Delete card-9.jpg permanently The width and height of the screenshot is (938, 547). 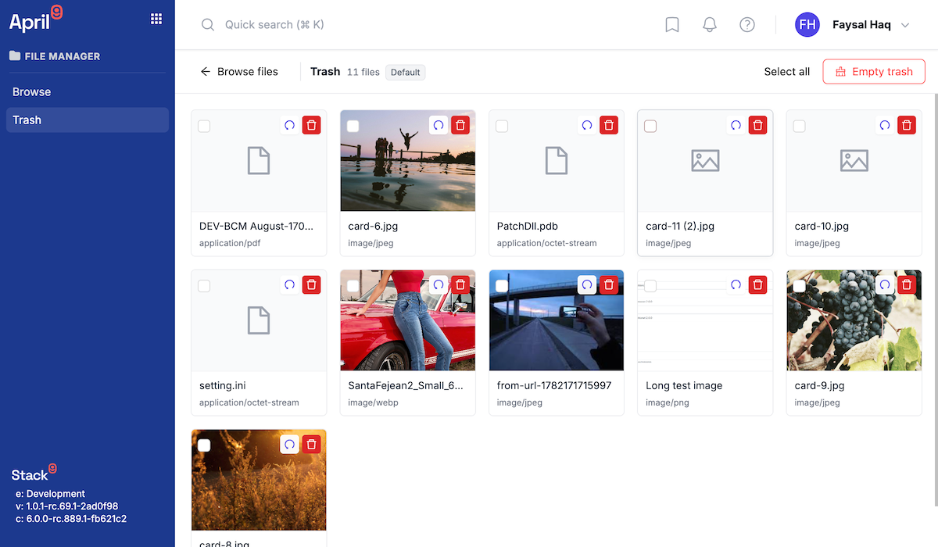[x=907, y=284]
